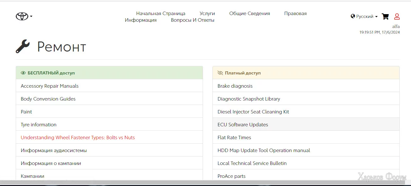
Task: Open the Услуги menu item
Action: pos(207,14)
